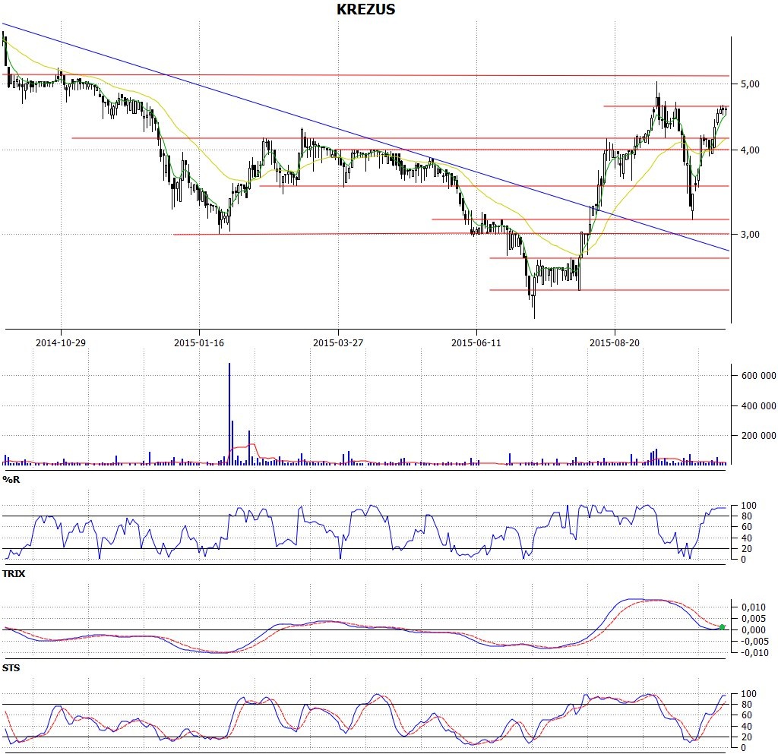
Task: Click the 2014-10-29 date axis label
Action: 61,342
